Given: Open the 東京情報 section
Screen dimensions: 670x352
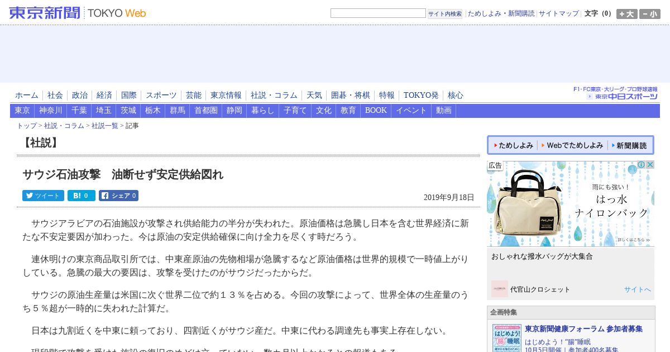Looking at the screenshot, I should (x=226, y=96).
